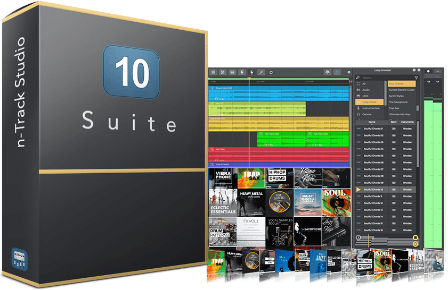The height and width of the screenshot is (290, 448).
Task: Click the loop list vertical scrollbar
Action: coord(418,144)
